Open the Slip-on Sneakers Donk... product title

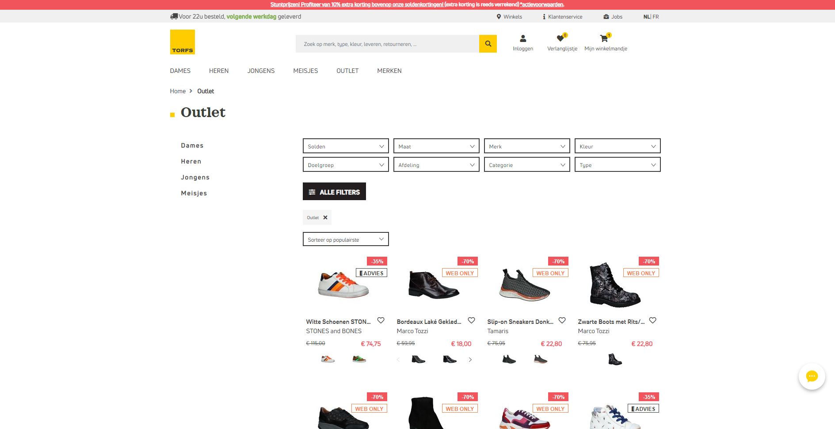tap(520, 322)
